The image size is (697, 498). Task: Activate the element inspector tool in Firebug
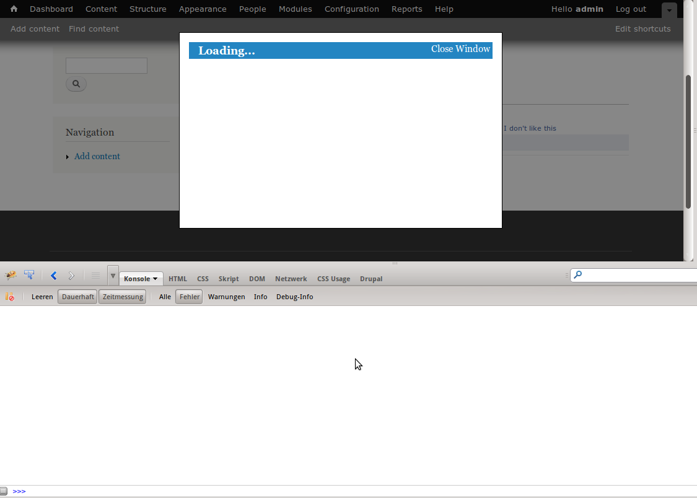point(28,275)
